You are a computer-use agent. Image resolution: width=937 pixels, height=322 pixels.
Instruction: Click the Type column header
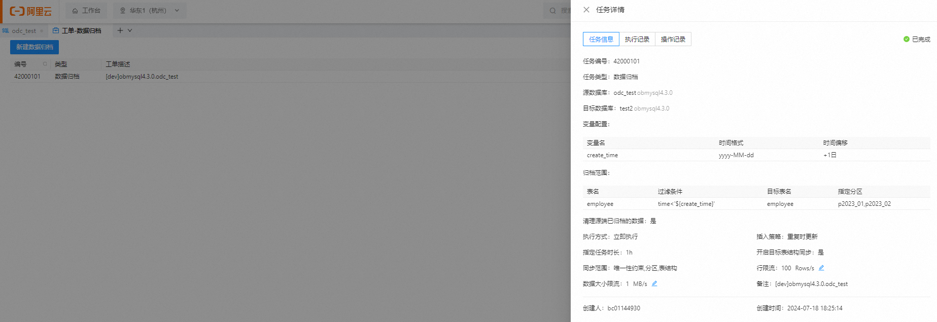click(61, 64)
